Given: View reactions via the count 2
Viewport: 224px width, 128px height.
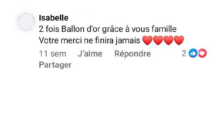Looking at the screenshot, I should [184, 53].
